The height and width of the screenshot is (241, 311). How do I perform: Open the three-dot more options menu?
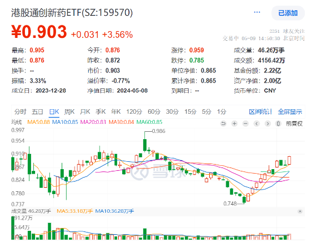coord(257,12)
